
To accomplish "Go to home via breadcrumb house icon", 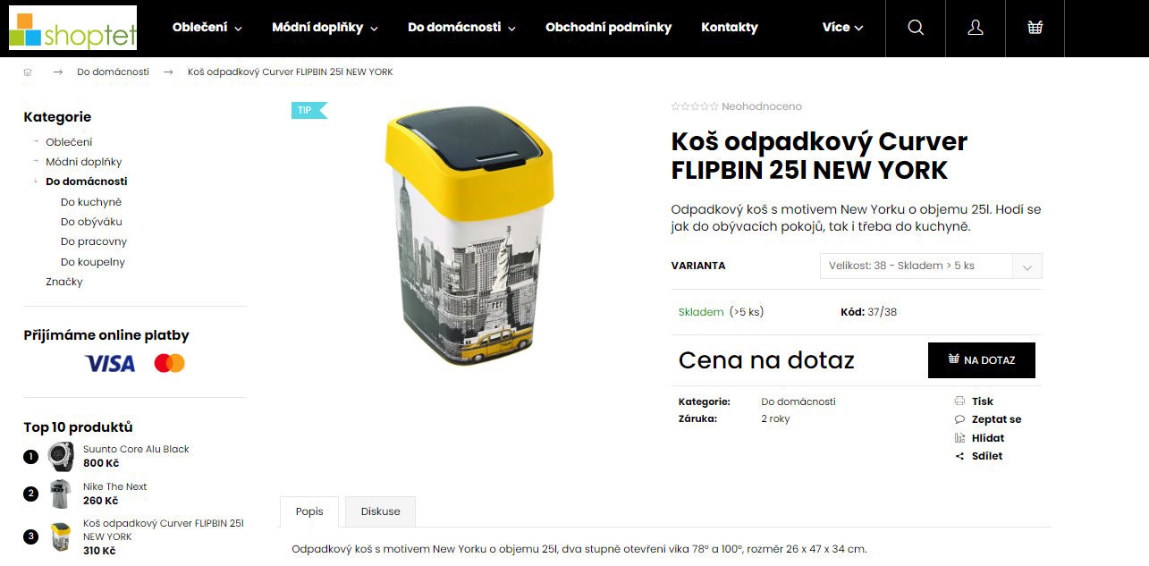I will (x=28, y=72).
